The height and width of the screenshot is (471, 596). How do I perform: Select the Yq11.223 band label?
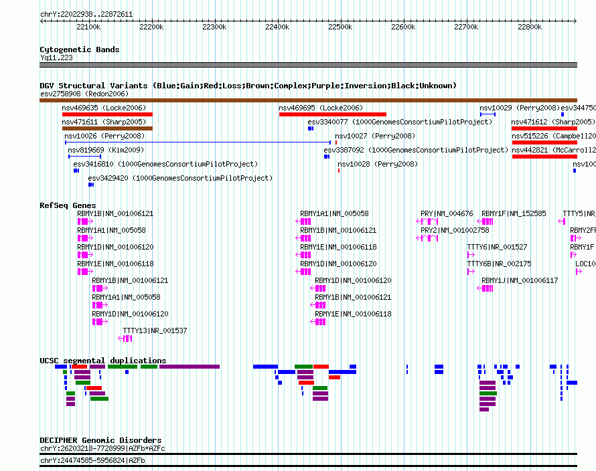tap(56, 58)
